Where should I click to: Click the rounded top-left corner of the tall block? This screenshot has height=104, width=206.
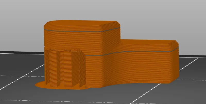click(46, 24)
